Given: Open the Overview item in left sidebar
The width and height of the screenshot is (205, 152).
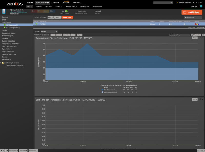Looking at the screenshot, I should click(x=5, y=17).
